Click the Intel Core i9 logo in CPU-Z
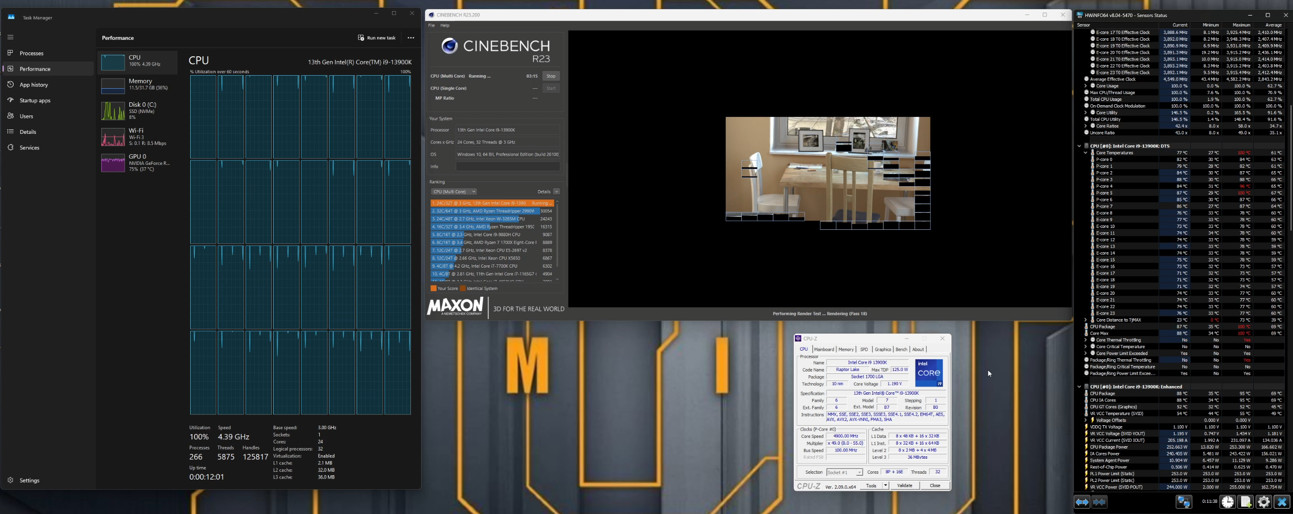 (x=929, y=372)
